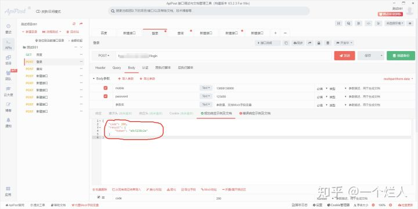Open the Text type dropdown for mobile
This screenshot has height=209, width=418.
pyautogui.click(x=206, y=88)
